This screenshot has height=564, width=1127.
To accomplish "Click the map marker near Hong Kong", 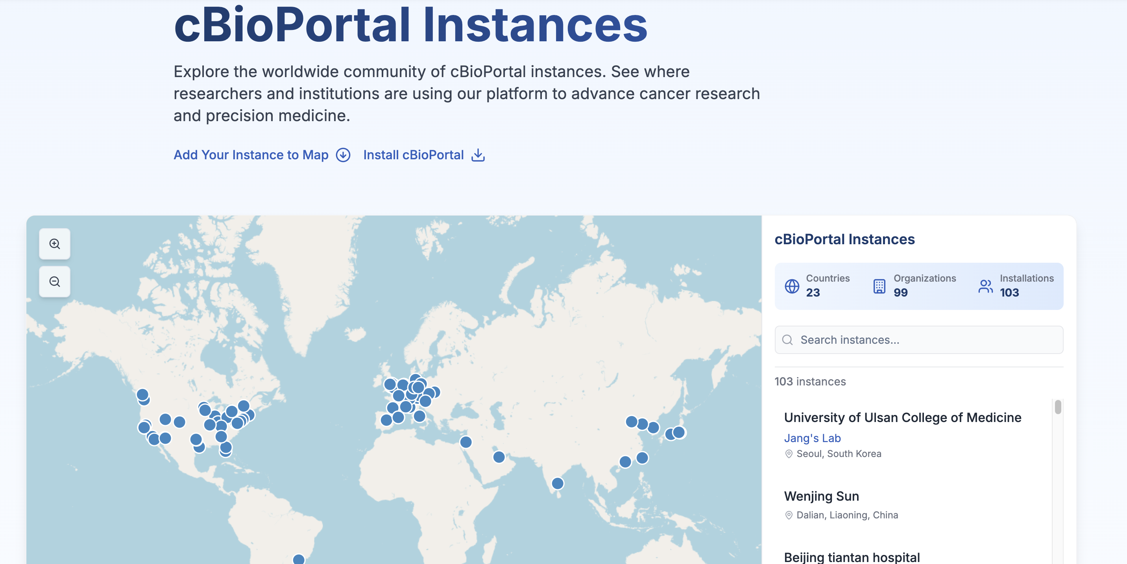I will tap(625, 462).
